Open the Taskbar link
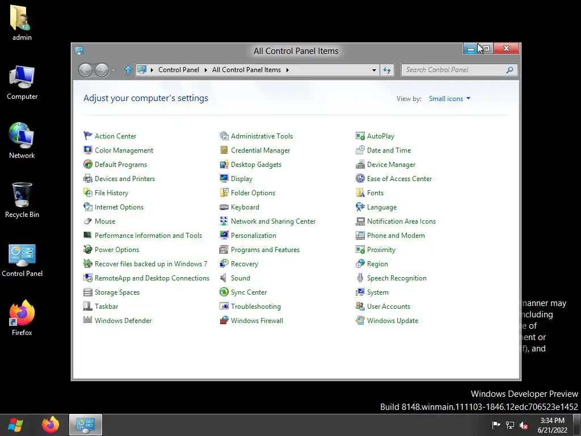Image resolution: width=581 pixels, height=436 pixels. [106, 306]
